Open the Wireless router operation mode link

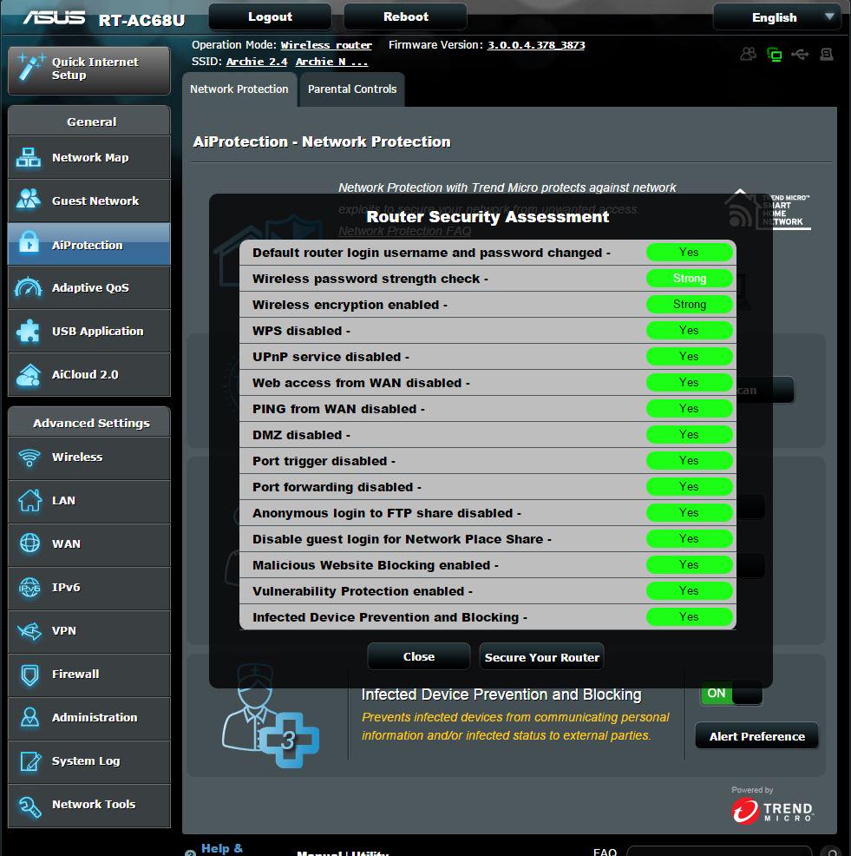click(326, 45)
